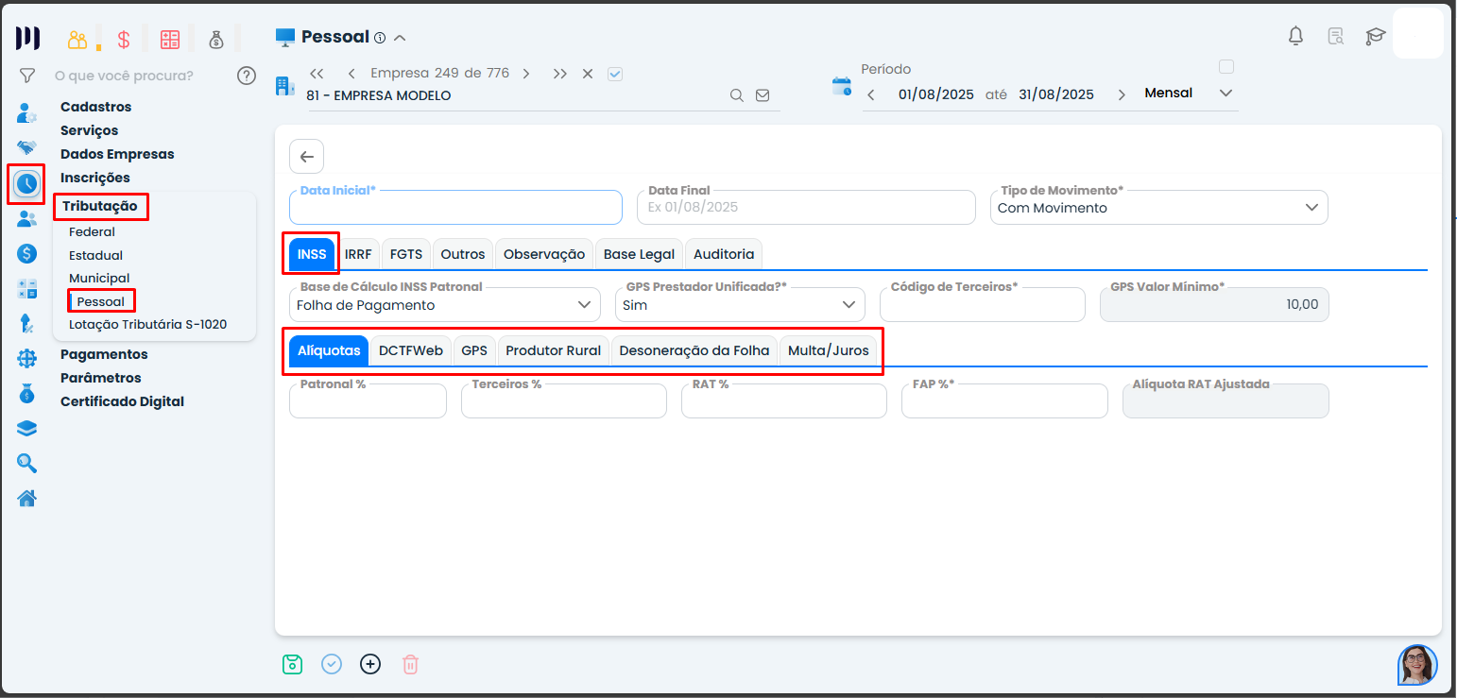
Task: Open the Certificado Digital menu item
Action: (122, 401)
